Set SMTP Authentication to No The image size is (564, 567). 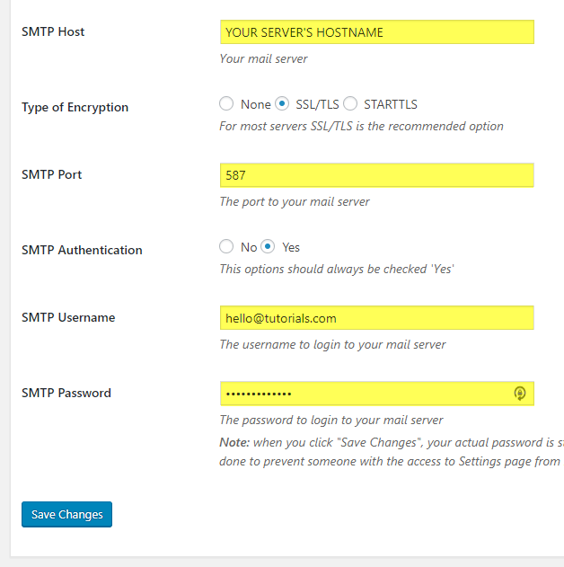pos(226,246)
